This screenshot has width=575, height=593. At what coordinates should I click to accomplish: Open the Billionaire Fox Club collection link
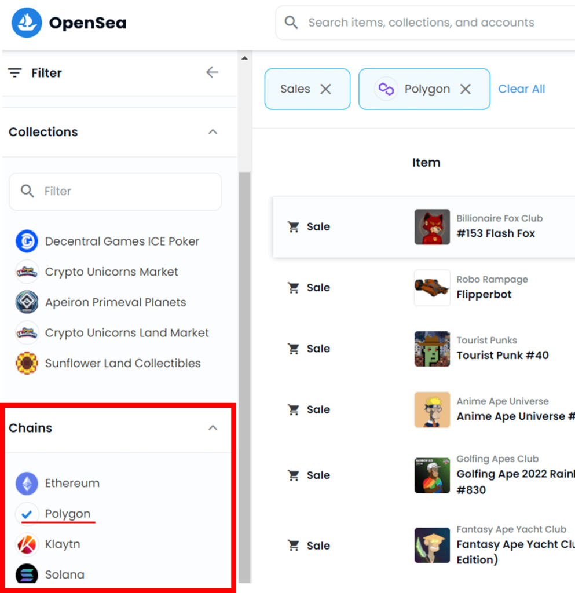coord(499,218)
